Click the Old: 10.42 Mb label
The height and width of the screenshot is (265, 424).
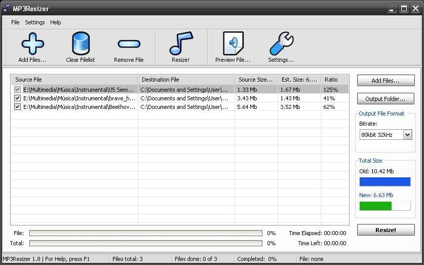point(376,171)
